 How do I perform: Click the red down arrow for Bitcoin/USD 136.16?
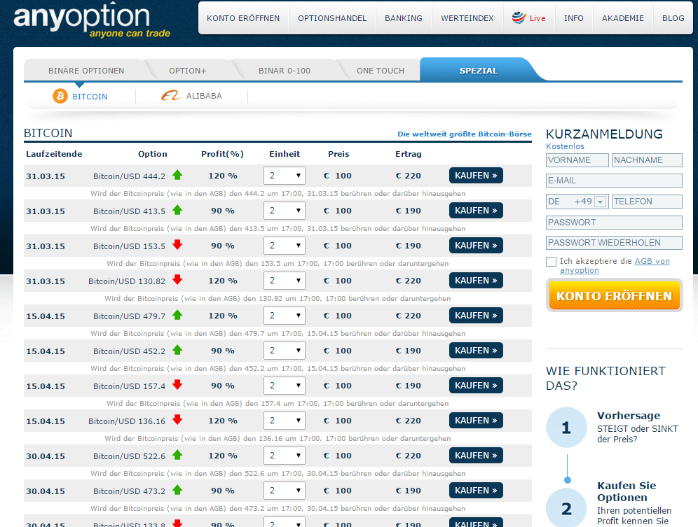click(x=177, y=420)
